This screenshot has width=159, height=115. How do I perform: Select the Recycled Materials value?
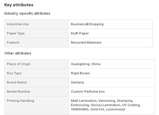point(86,42)
